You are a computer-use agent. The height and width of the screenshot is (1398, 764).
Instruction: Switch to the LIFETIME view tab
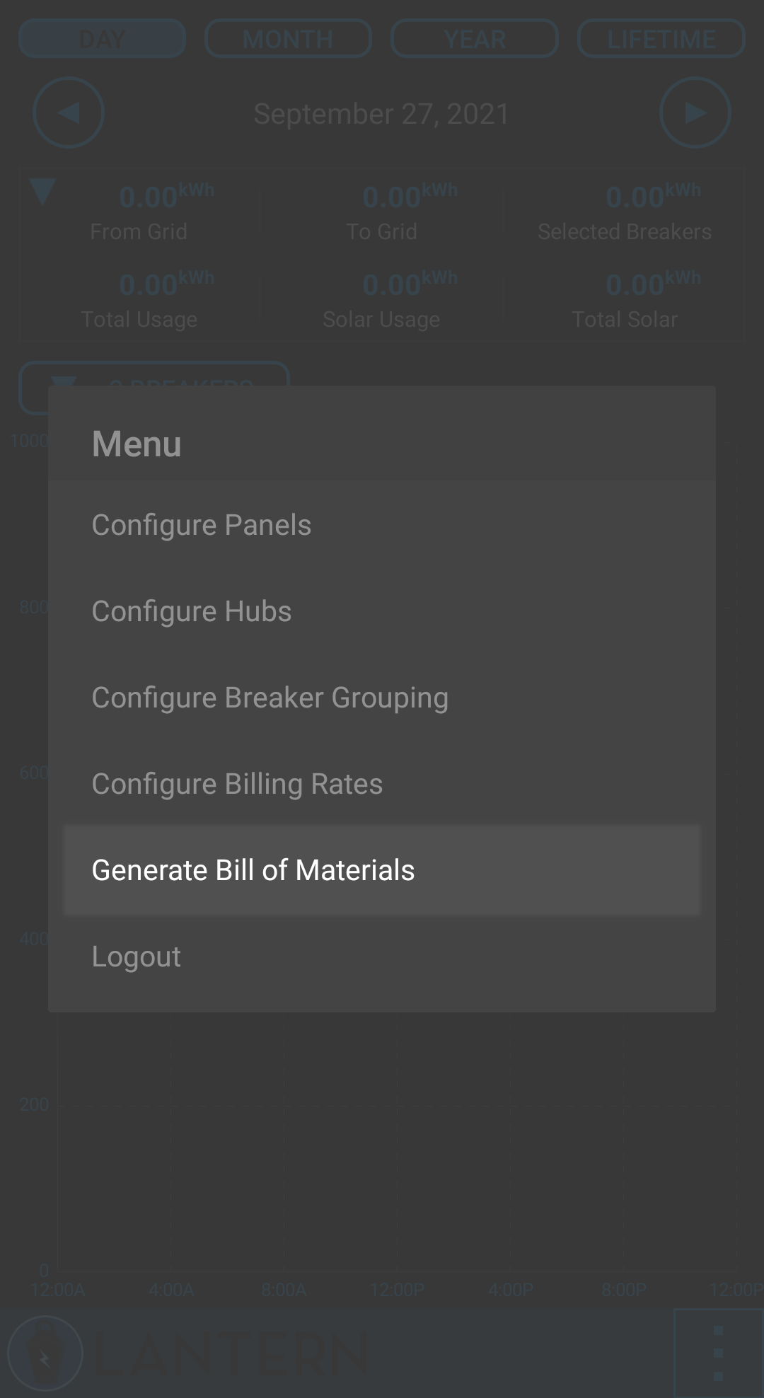click(661, 39)
